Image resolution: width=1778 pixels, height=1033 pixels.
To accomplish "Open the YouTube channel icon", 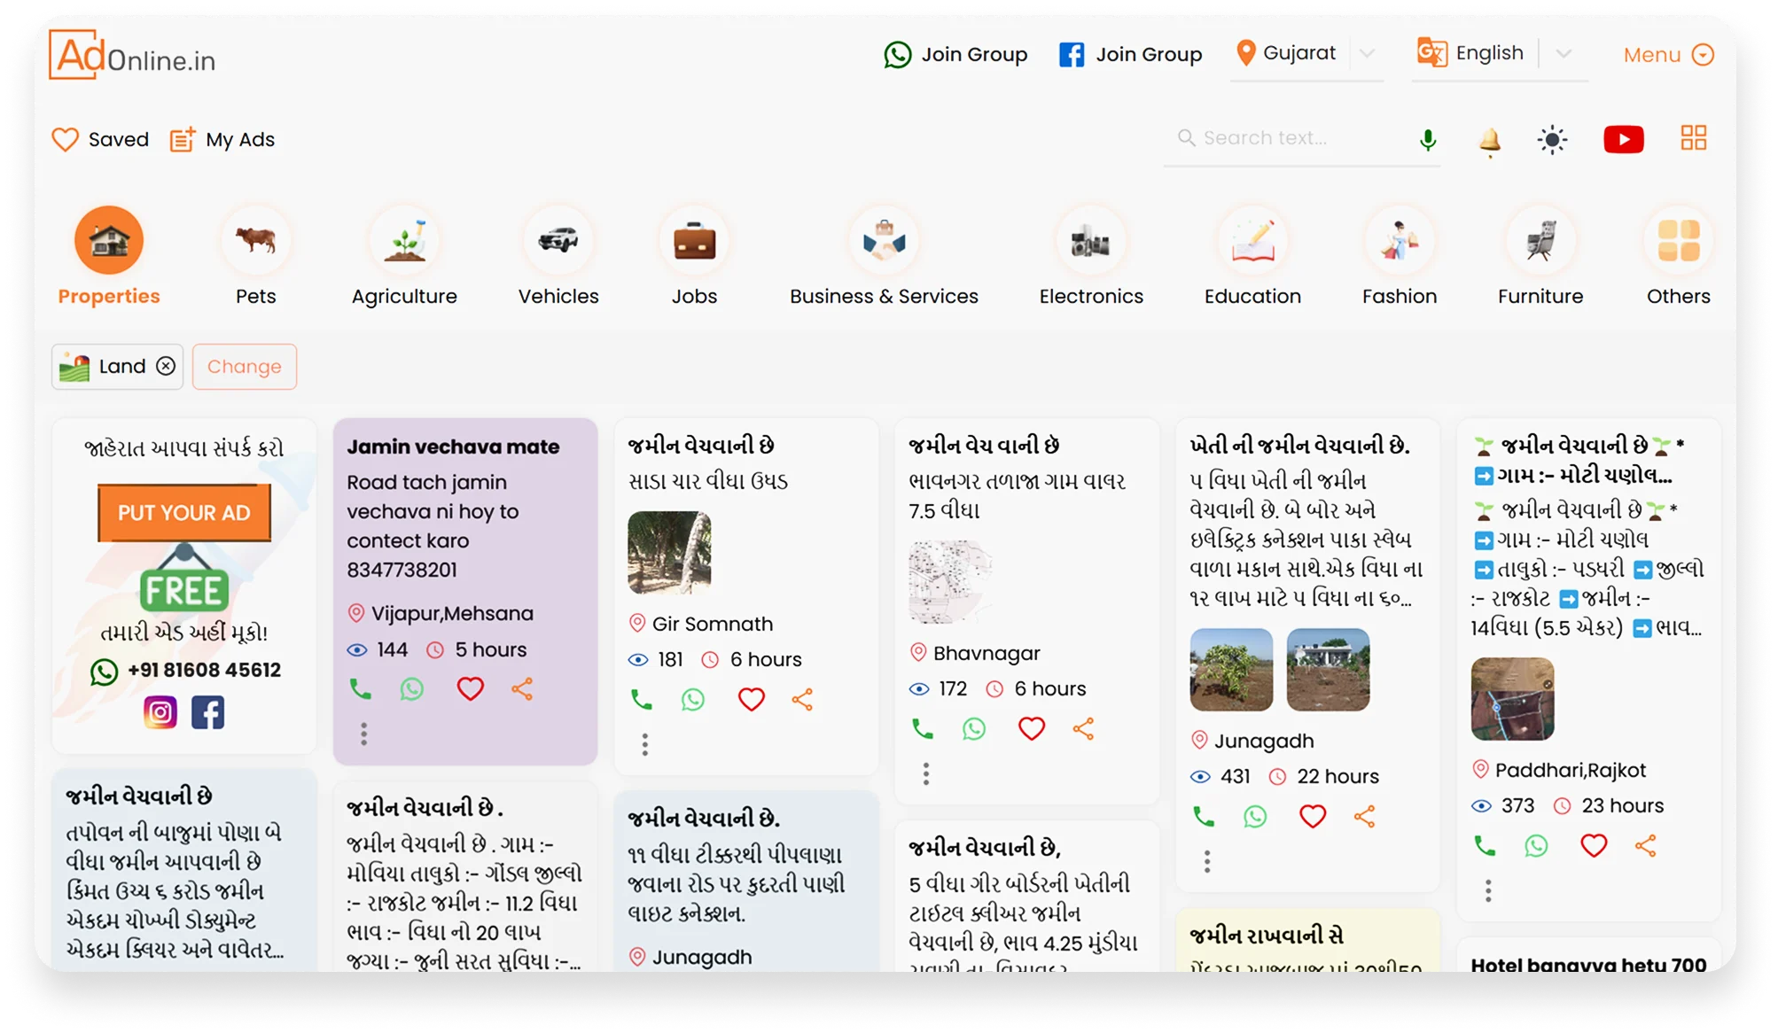I will [1623, 139].
